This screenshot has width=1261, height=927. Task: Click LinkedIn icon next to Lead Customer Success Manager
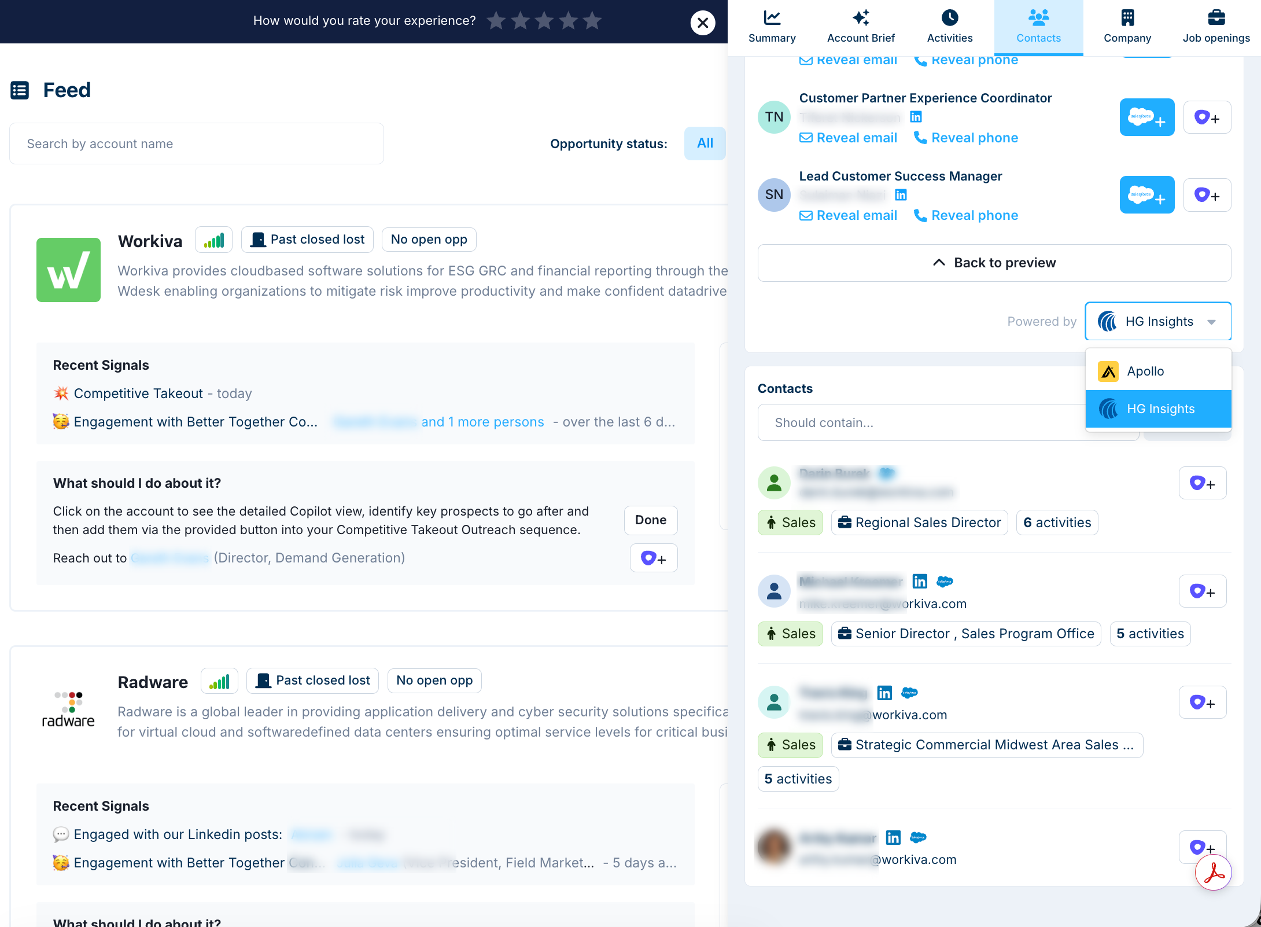(901, 195)
